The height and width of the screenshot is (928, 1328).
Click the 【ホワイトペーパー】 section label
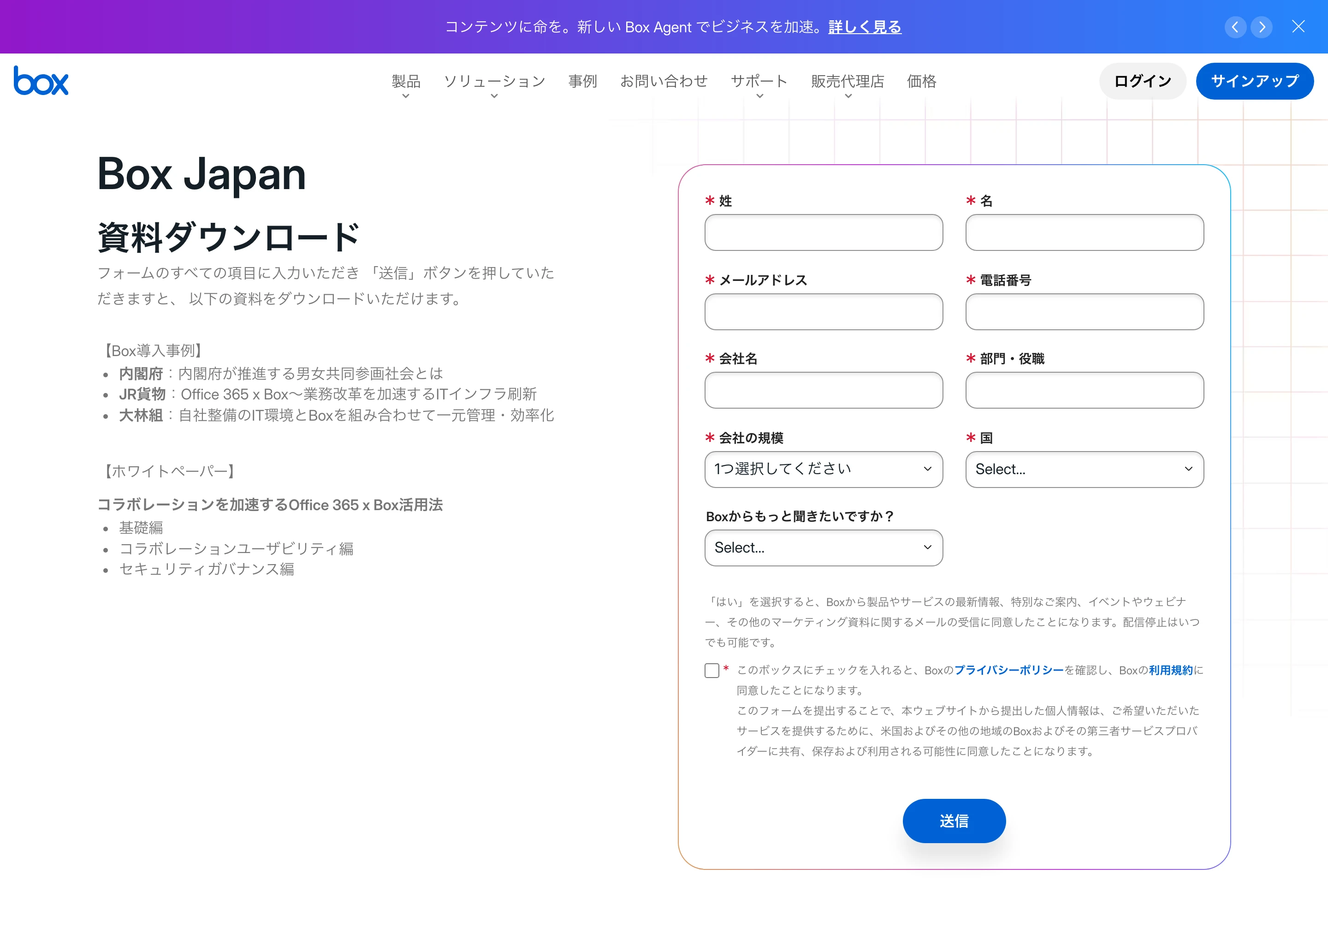tap(170, 471)
